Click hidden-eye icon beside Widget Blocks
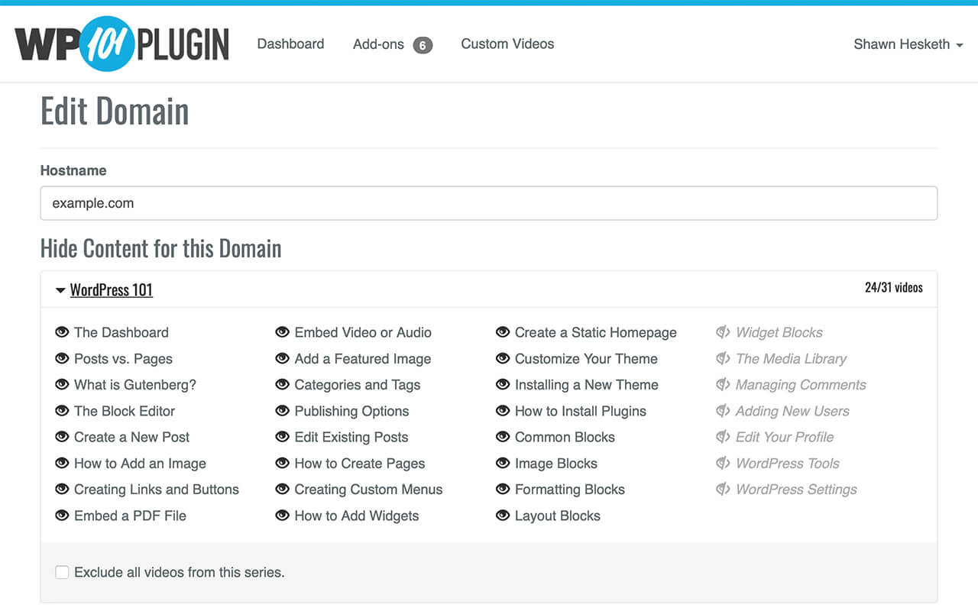Screen dimensions: 978x611 click(x=724, y=332)
